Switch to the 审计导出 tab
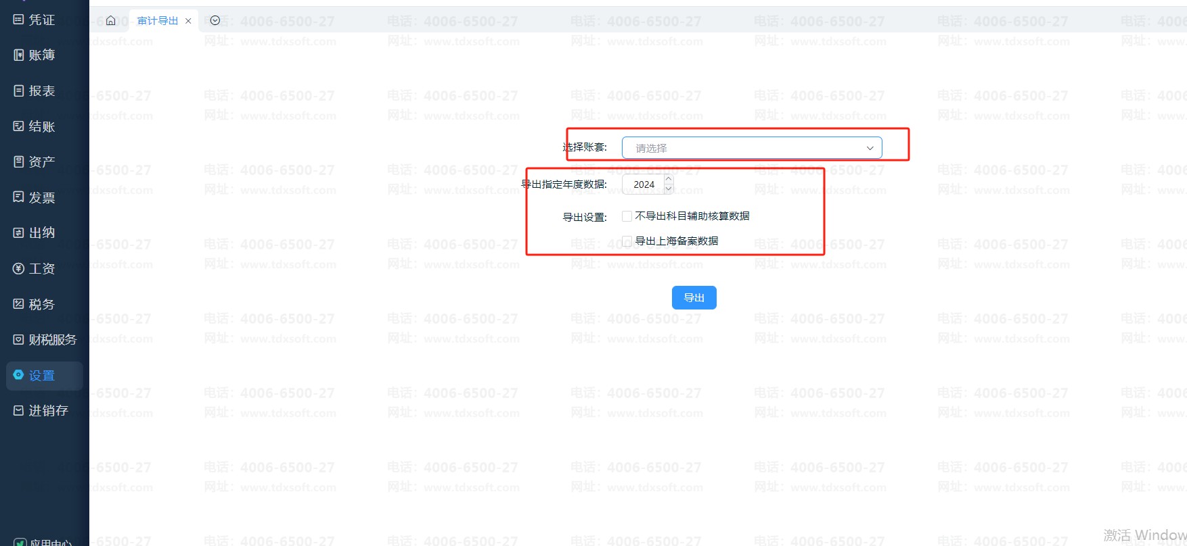This screenshot has width=1187, height=546. point(158,21)
